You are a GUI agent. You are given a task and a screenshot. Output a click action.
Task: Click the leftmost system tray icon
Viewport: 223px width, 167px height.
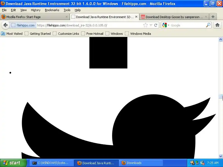(x=192, y=163)
